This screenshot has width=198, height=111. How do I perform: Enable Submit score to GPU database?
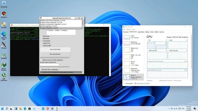click(52, 60)
